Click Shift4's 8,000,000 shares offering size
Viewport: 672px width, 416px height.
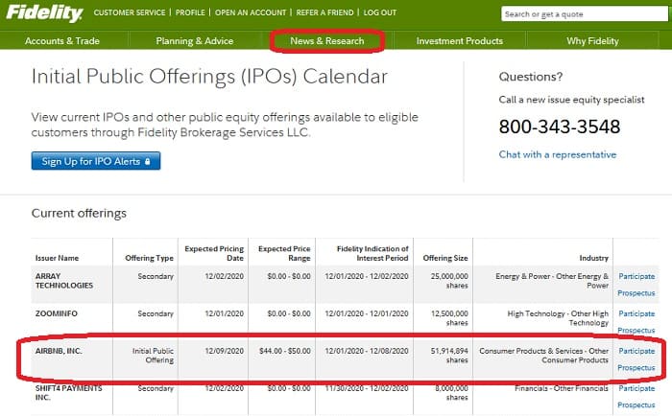451,393
